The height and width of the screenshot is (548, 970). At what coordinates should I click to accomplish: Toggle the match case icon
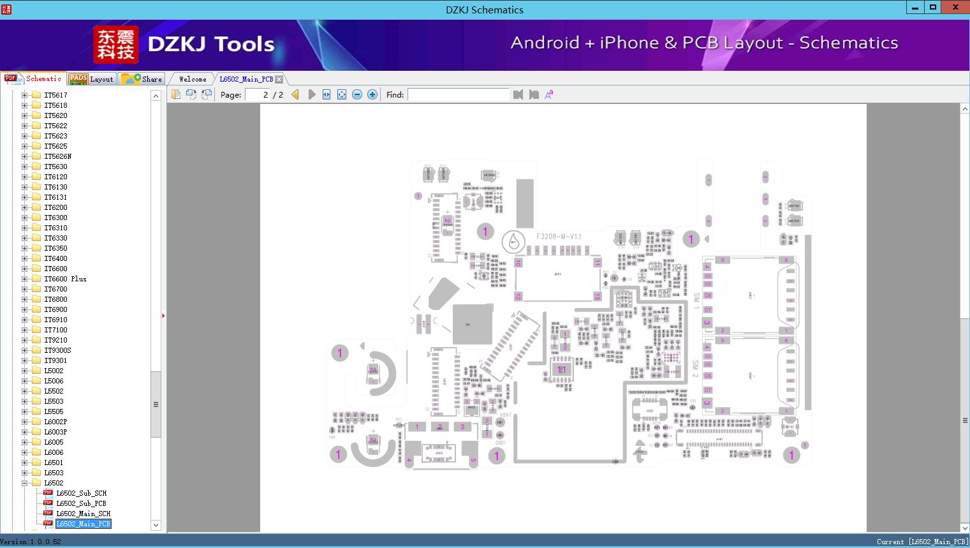tap(548, 94)
